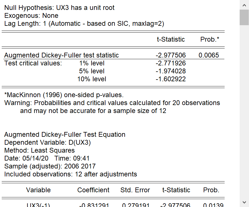
Task: Click the scrollbar down arrow
Action: click(x=244, y=202)
